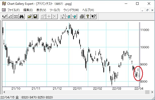Click the yellow question mark help icon
This screenshot has height=100, width=155.
coord(88,16)
